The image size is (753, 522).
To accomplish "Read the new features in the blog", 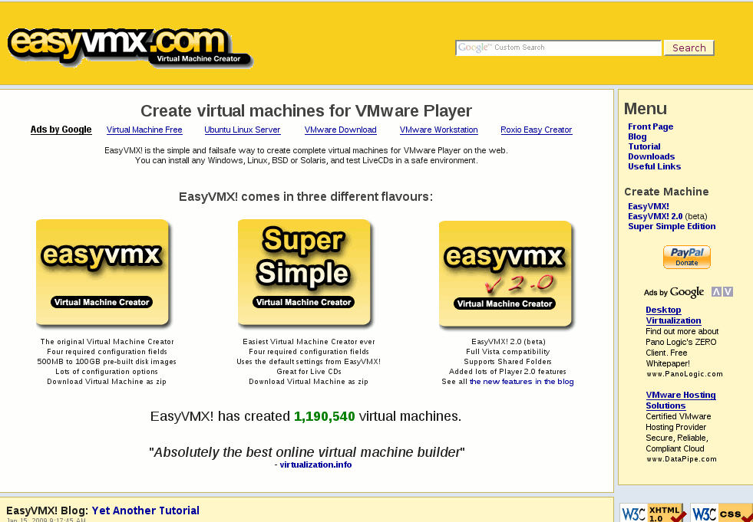I will (521, 382).
